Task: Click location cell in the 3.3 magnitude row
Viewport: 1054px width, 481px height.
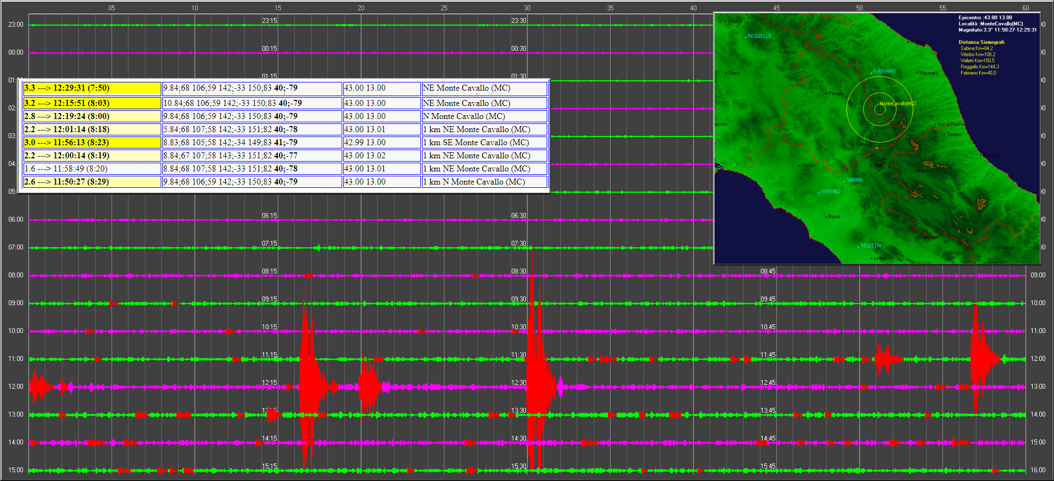Action: click(x=484, y=88)
